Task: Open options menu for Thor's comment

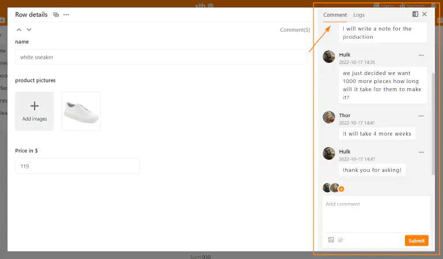Action: tap(421, 116)
